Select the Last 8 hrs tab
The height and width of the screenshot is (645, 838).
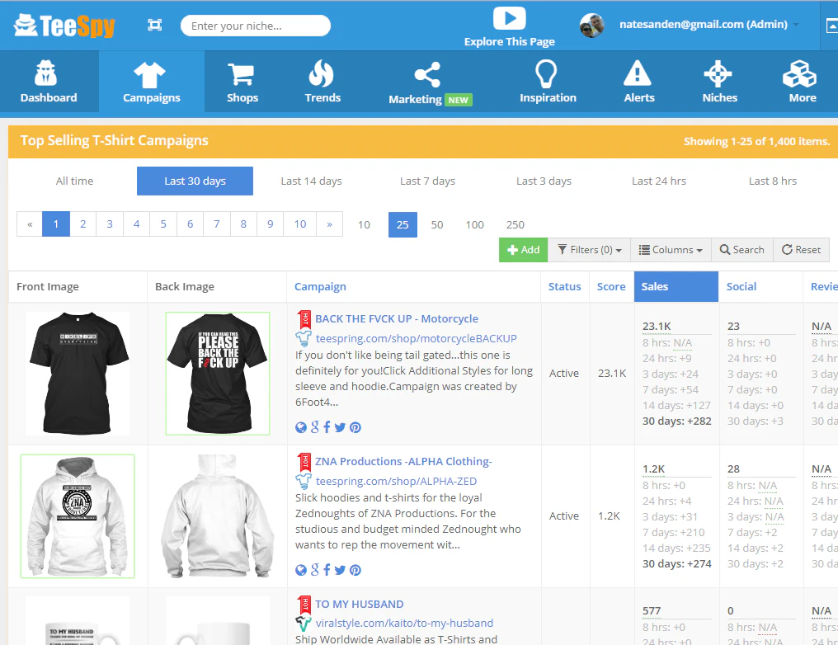coord(773,181)
